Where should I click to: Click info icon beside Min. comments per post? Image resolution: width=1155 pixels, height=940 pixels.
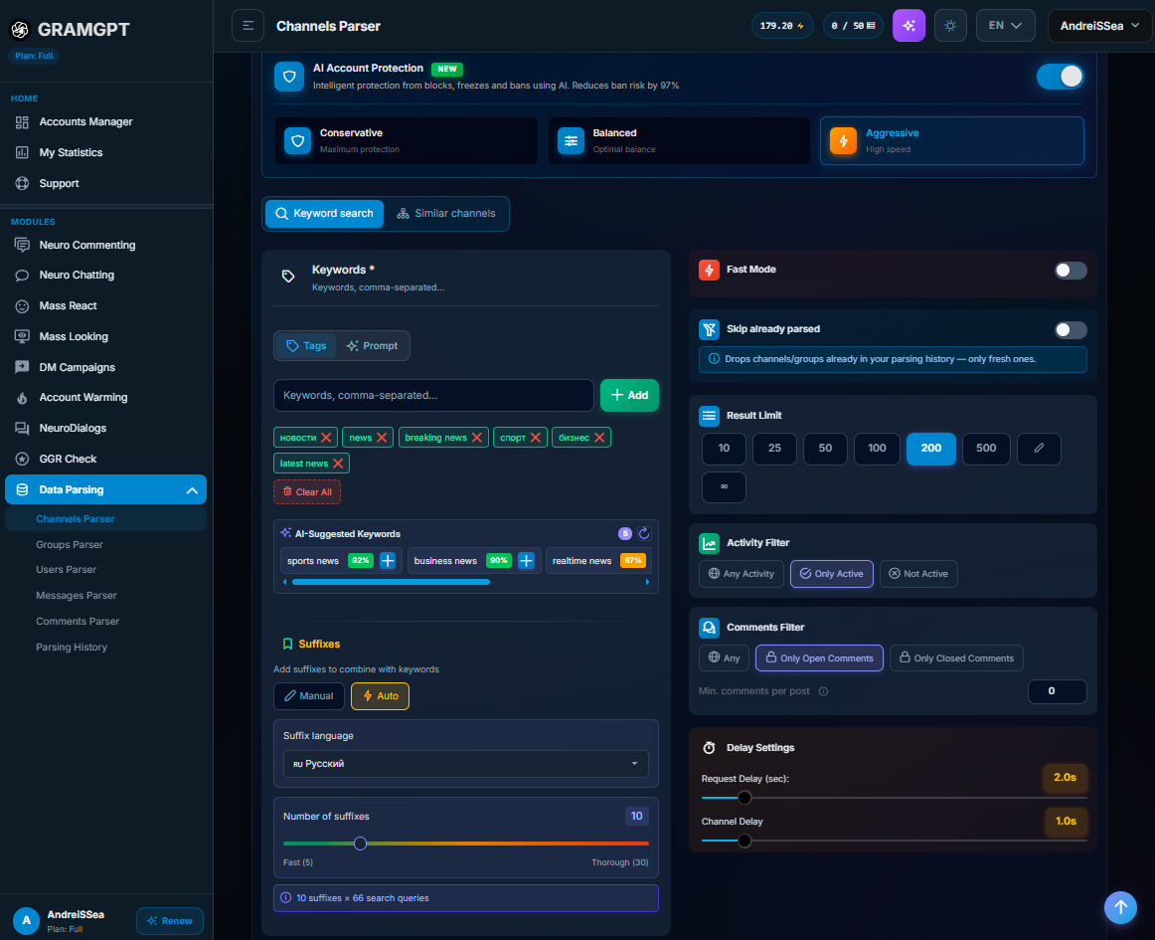824,691
